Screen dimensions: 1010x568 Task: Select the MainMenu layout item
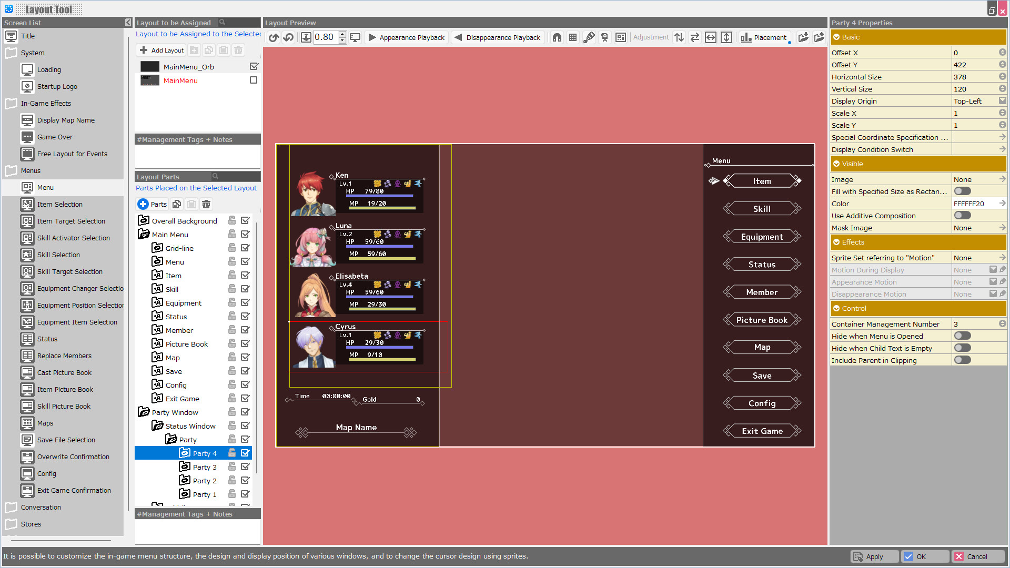pos(180,80)
